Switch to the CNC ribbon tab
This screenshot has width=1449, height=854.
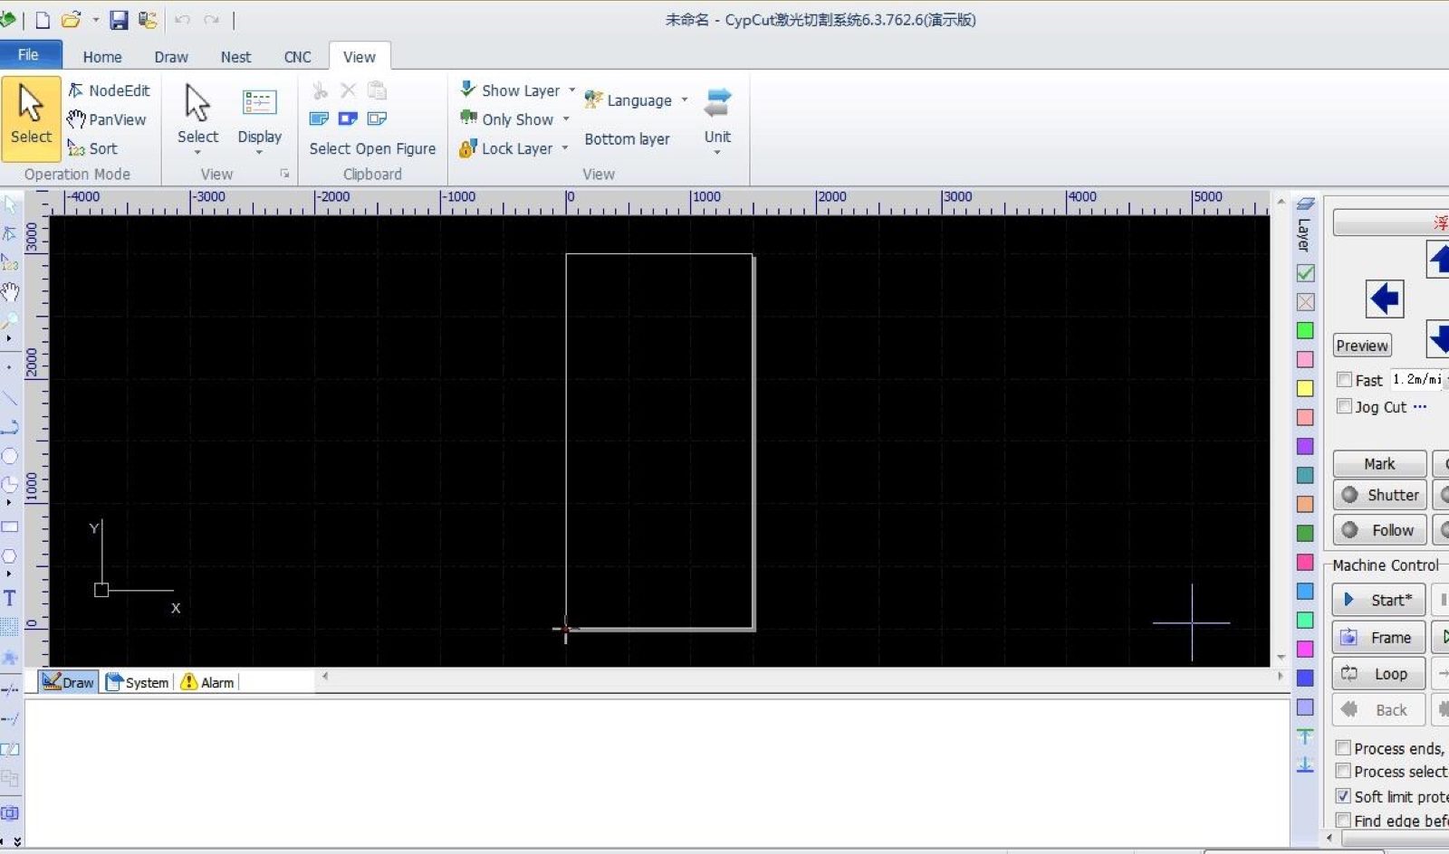point(297,57)
